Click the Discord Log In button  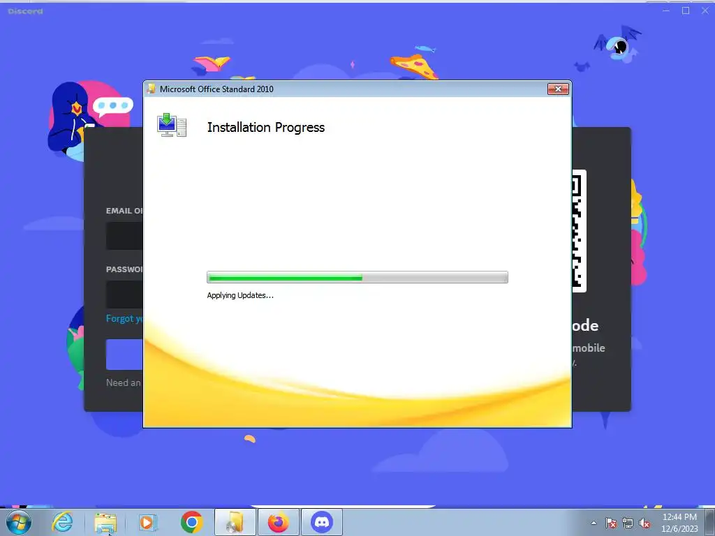[x=124, y=355]
